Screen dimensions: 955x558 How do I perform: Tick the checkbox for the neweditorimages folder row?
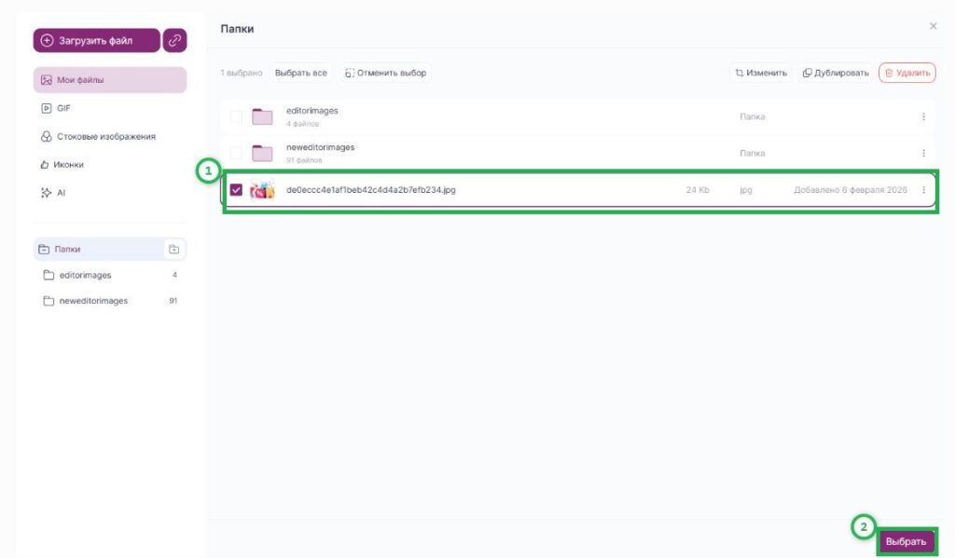point(236,154)
